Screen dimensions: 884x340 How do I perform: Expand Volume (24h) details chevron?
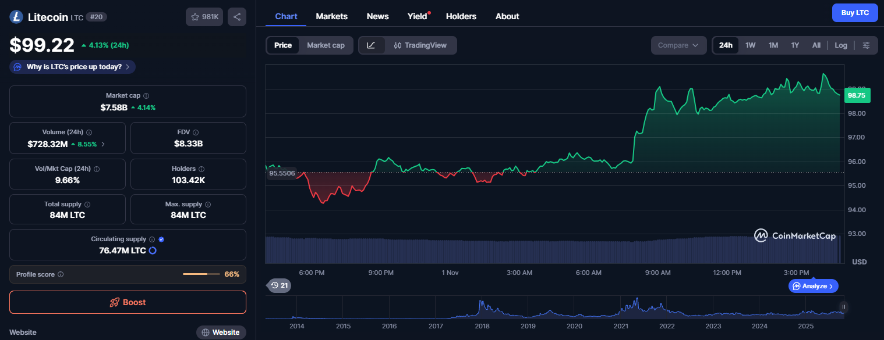pyautogui.click(x=103, y=144)
